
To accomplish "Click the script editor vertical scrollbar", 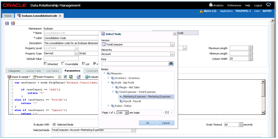I will 263,97.
